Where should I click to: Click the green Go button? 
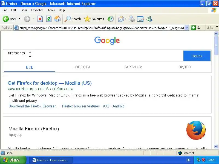pyautogui.click(x=196, y=28)
